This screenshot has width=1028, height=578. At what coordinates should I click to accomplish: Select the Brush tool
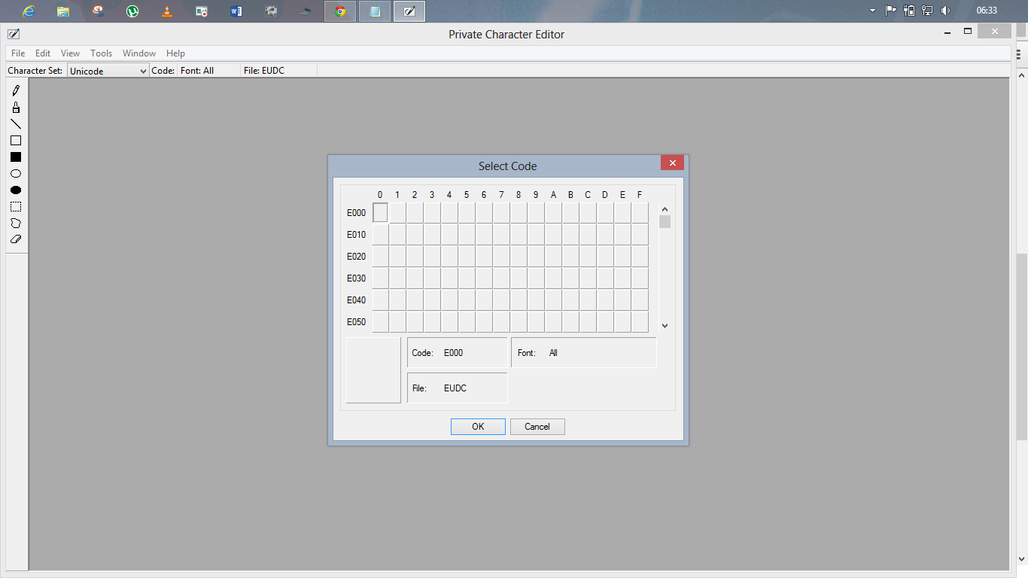click(x=16, y=107)
